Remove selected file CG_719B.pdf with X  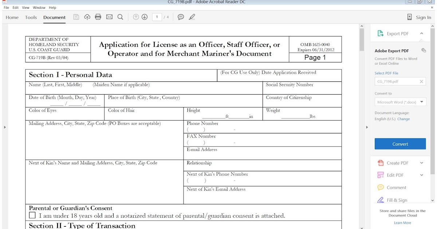pos(422,81)
